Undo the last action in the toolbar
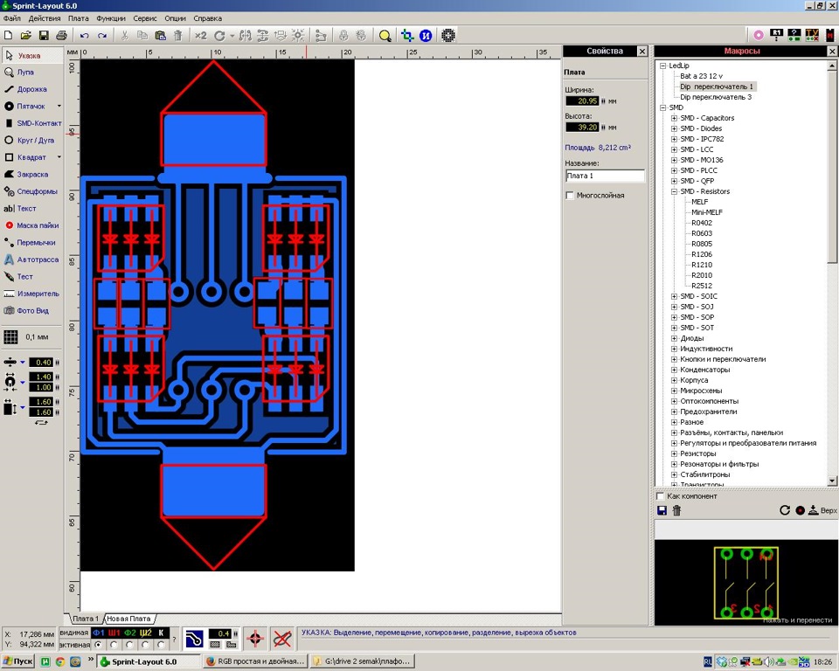The width and height of the screenshot is (839, 671). (x=85, y=36)
